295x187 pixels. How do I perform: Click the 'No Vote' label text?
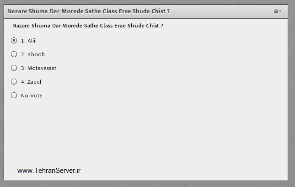pyautogui.click(x=32, y=96)
